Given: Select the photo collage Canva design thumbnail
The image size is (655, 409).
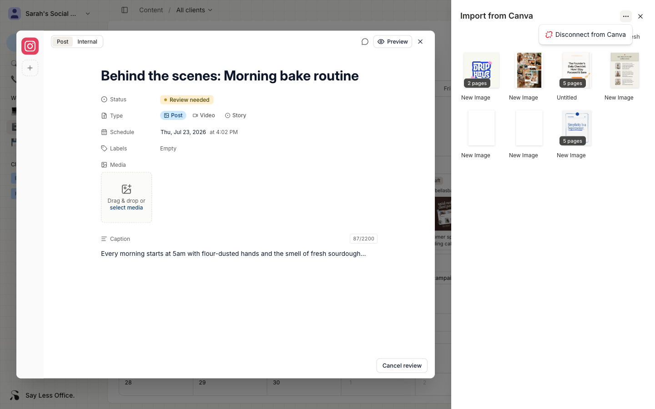Looking at the screenshot, I should [x=529, y=70].
